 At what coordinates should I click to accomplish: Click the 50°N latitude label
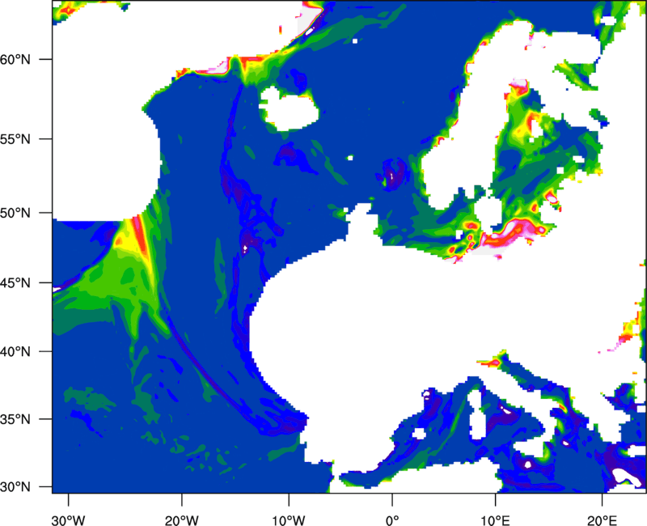pos(15,213)
